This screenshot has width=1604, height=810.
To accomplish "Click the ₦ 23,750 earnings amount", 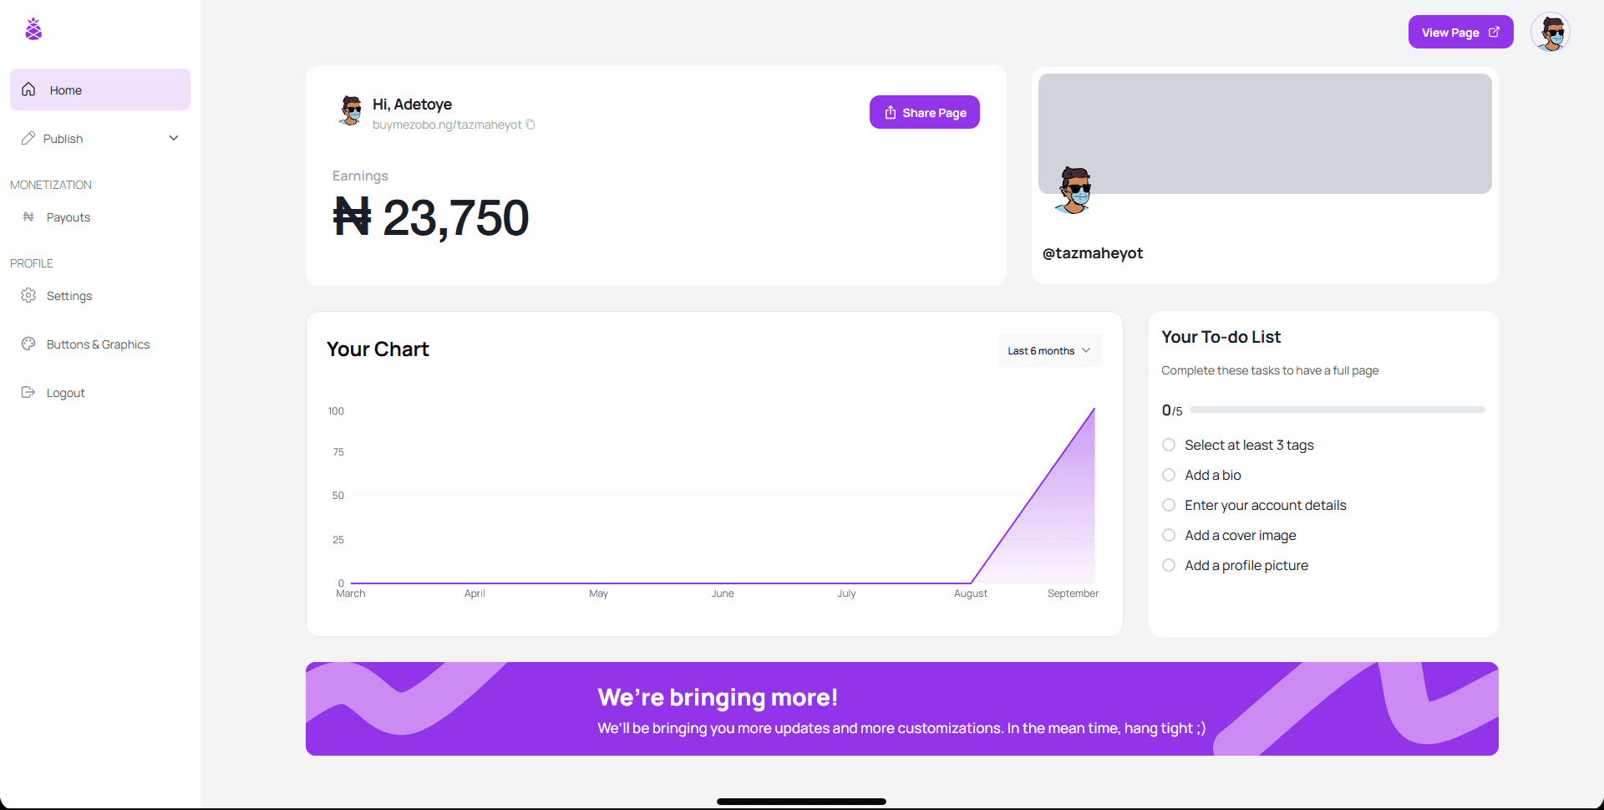I will [431, 217].
